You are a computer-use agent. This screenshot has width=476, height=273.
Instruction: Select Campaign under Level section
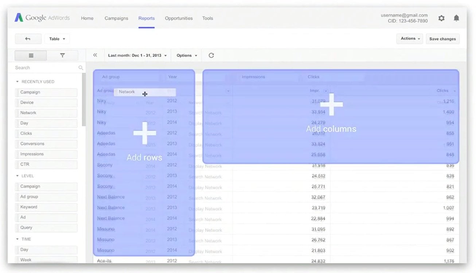[x=46, y=186]
